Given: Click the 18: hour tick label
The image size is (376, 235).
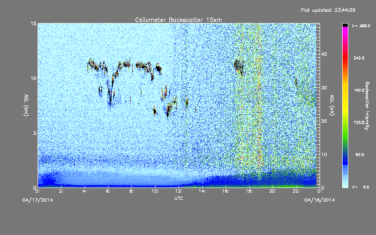Looking at the screenshot, I should coord(249,191).
